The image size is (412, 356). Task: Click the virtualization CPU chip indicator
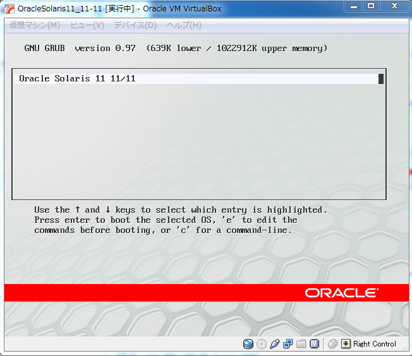[314, 344]
